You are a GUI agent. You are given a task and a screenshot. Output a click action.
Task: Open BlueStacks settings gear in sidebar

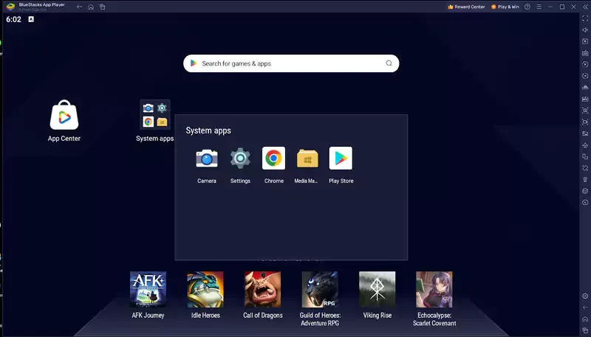pyautogui.click(x=585, y=296)
